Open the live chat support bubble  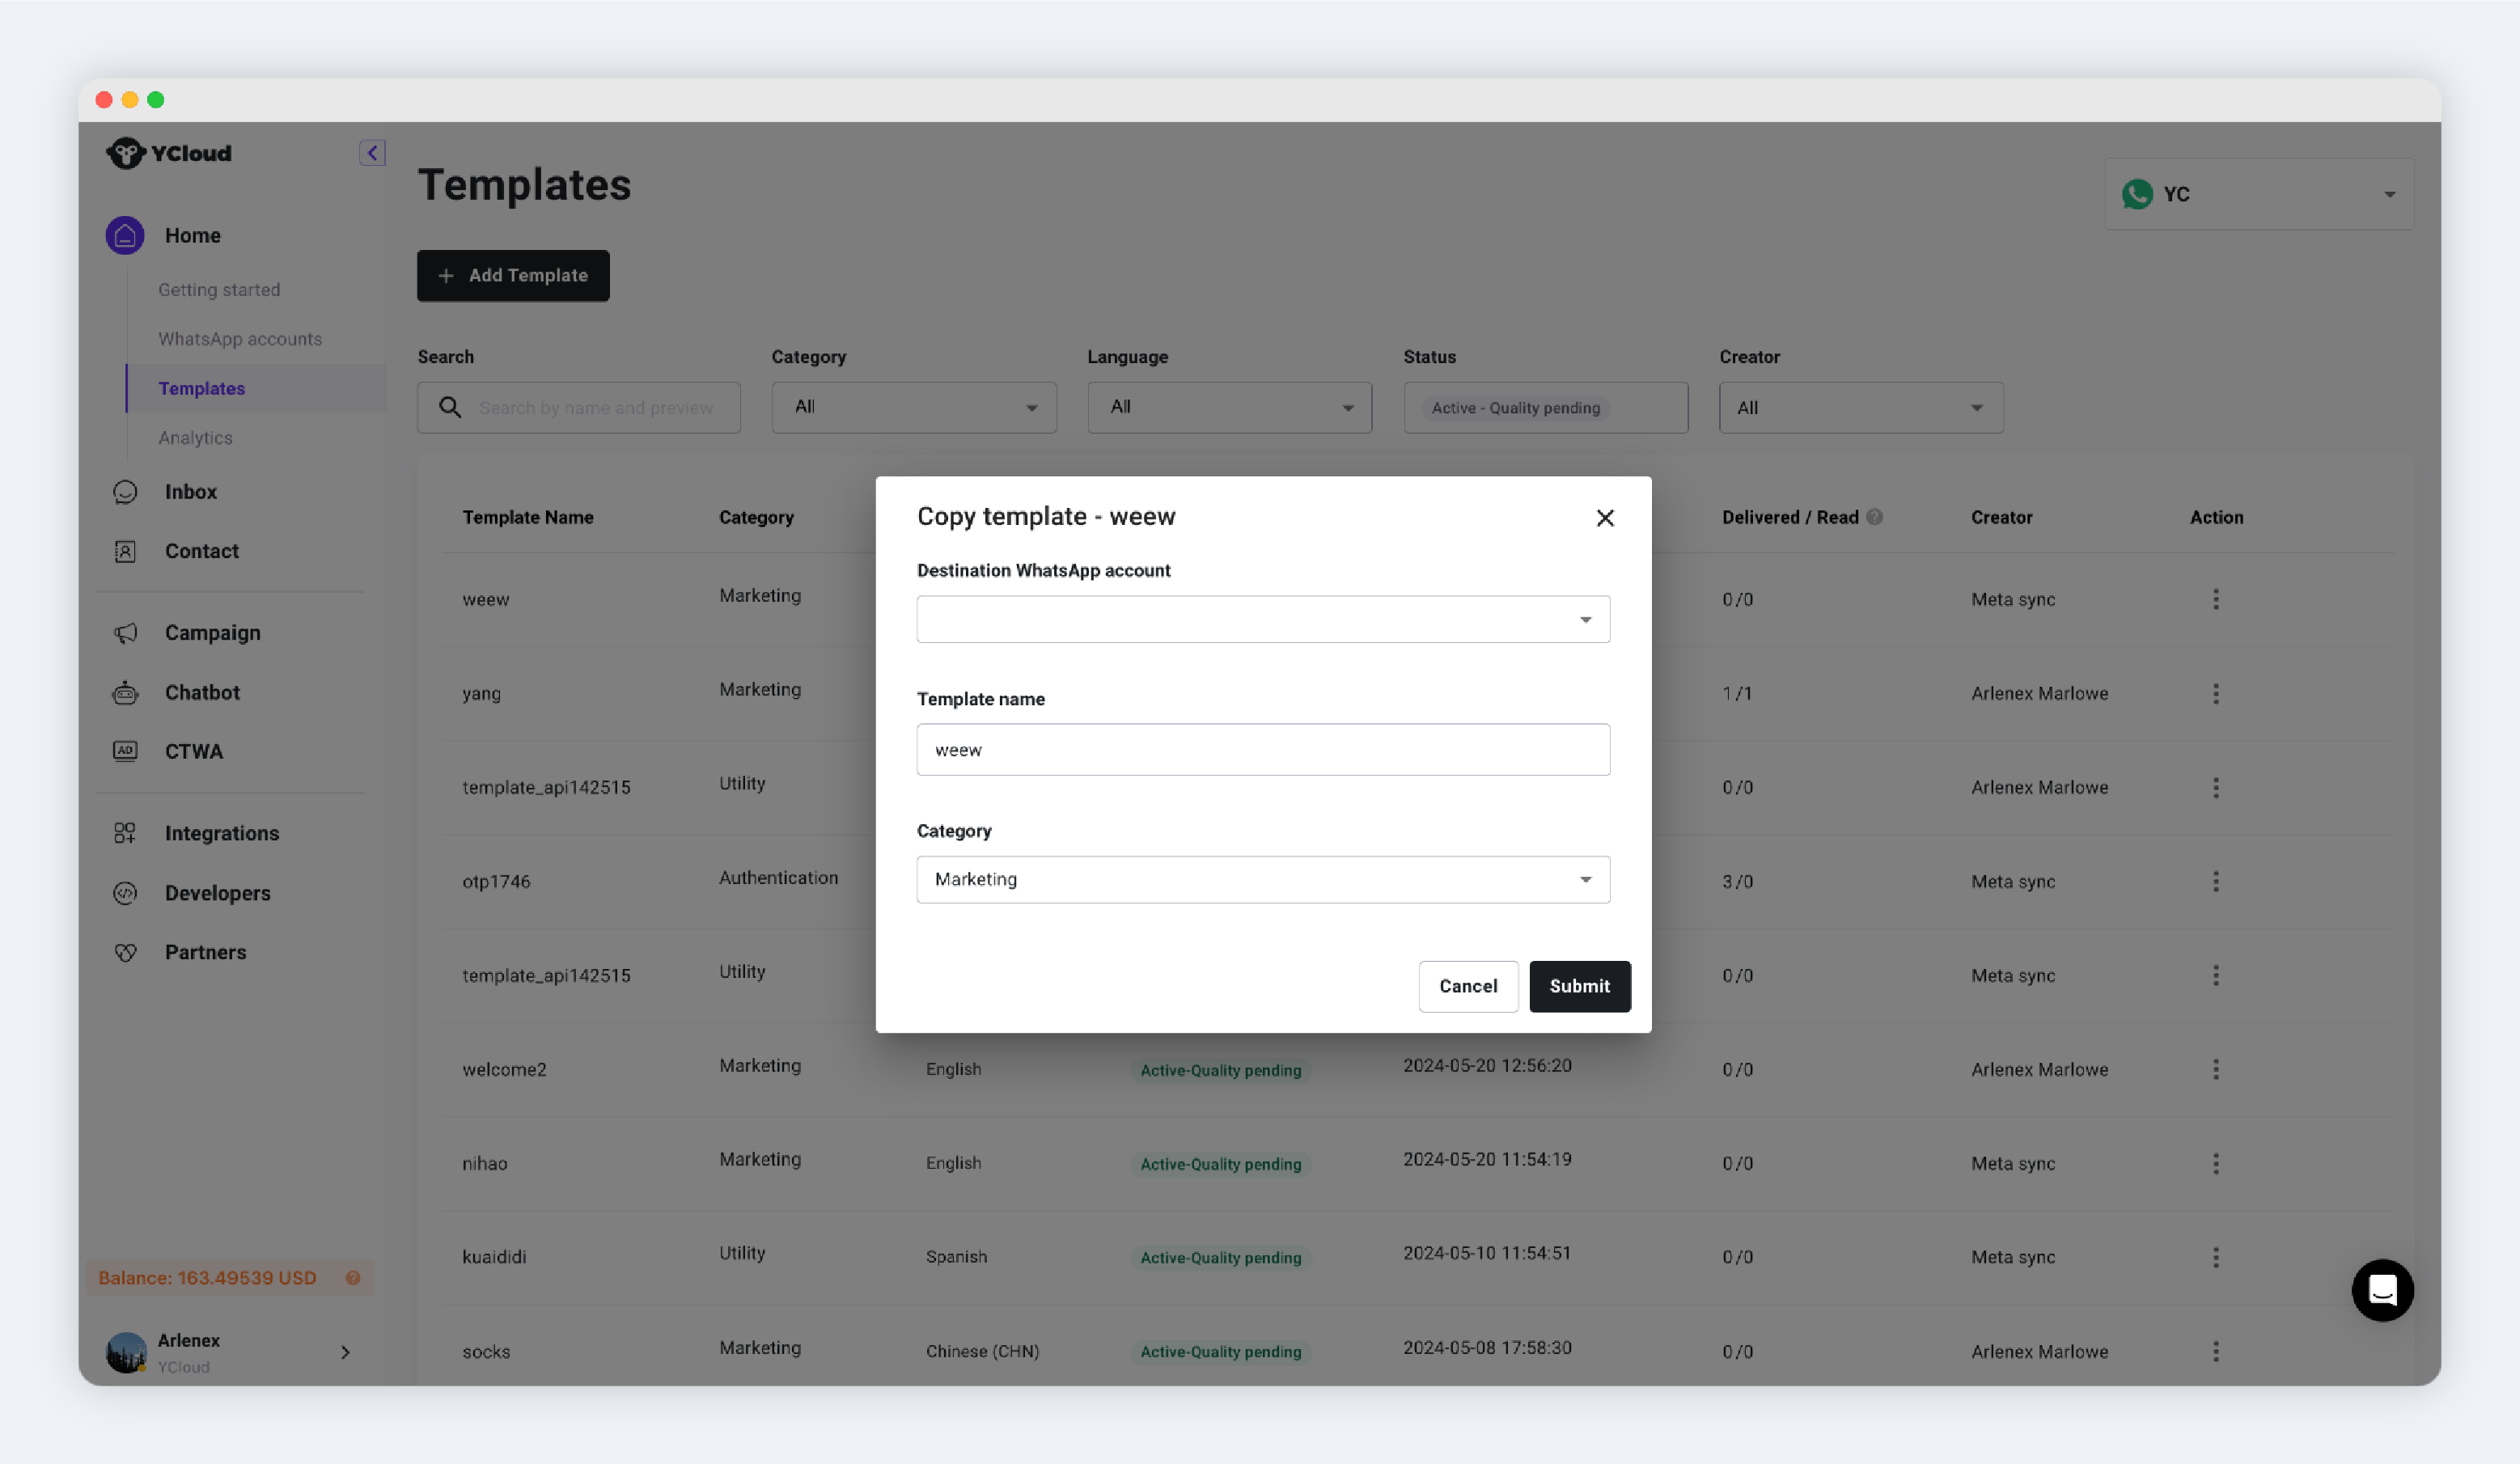coord(2382,1290)
